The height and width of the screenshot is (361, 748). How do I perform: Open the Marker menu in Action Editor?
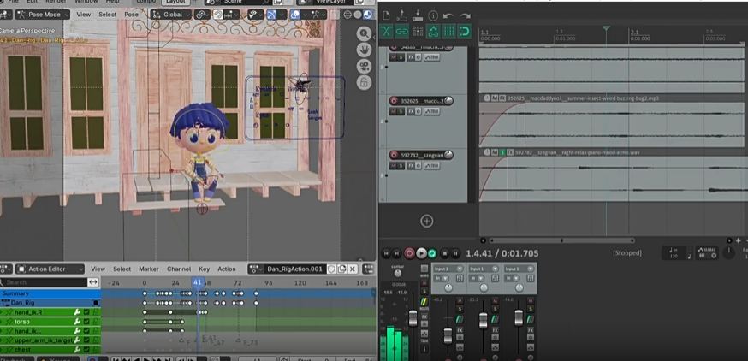click(148, 269)
